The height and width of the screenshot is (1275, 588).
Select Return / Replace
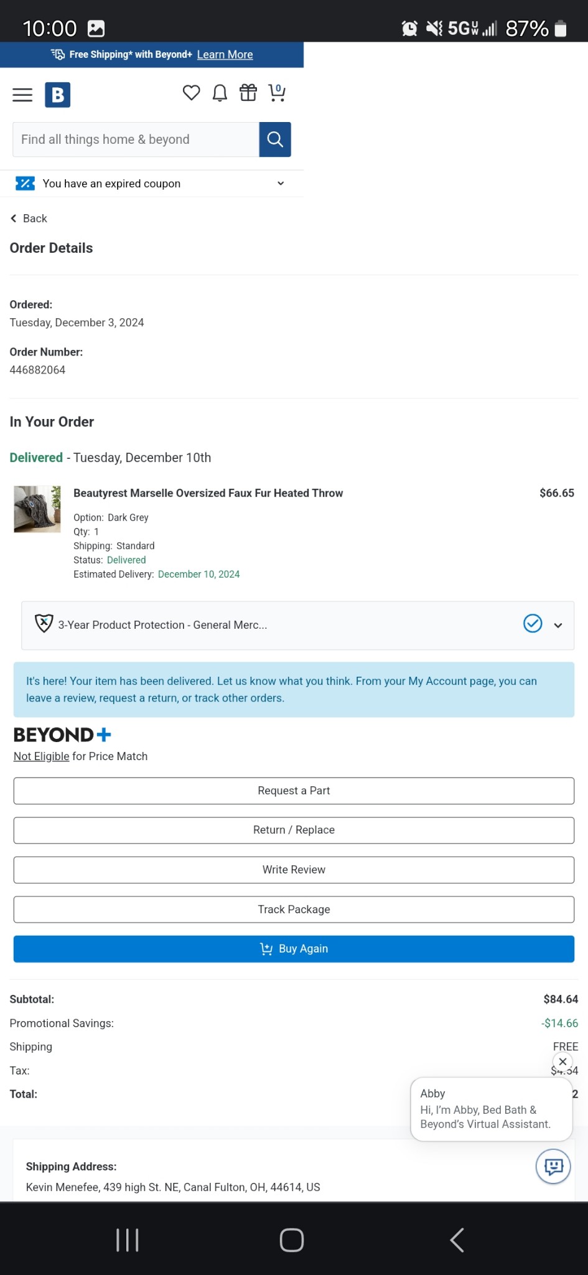click(x=294, y=830)
